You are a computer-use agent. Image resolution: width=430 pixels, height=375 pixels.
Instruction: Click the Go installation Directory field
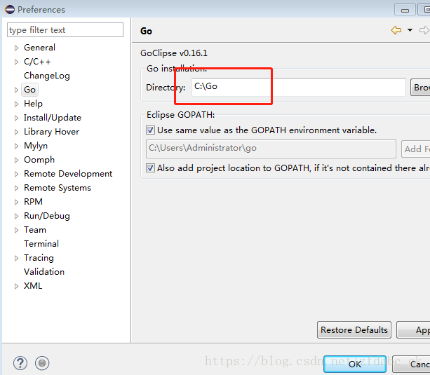click(x=299, y=87)
